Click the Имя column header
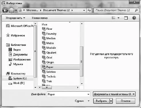This screenshot has height=108, width=141. pos(44,24)
